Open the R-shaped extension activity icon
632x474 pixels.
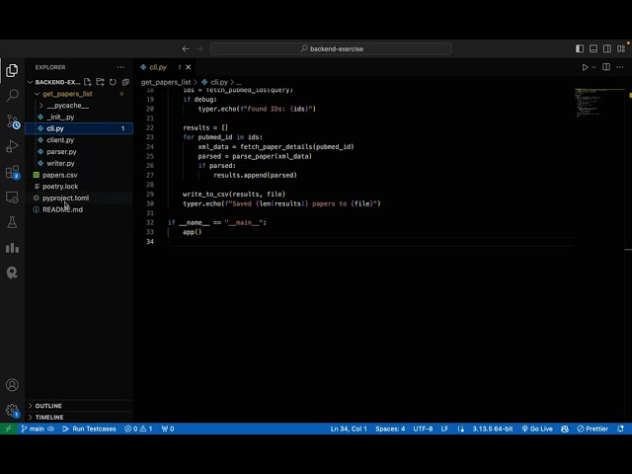tap(12, 273)
